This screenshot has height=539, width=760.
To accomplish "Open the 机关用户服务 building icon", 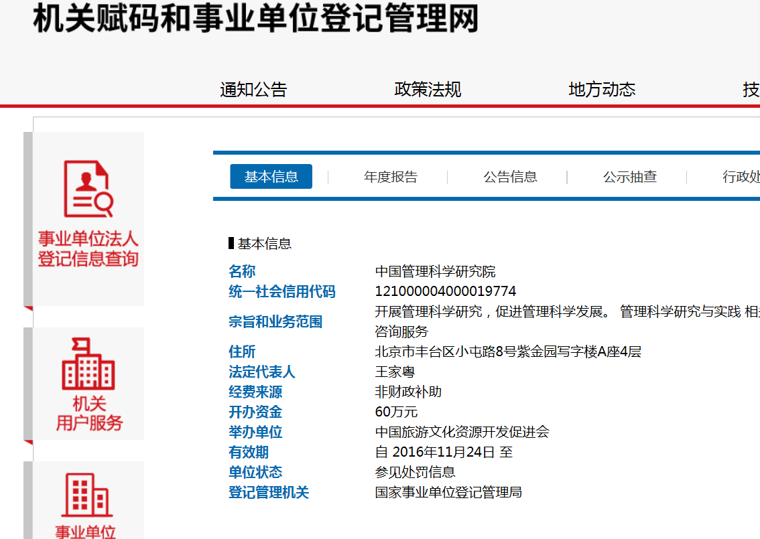I will click(x=88, y=364).
